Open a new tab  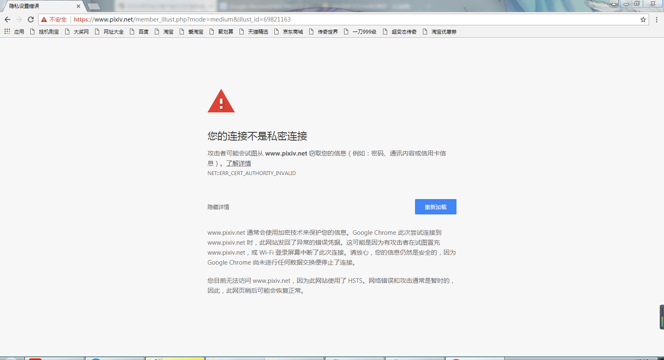coord(94,6)
